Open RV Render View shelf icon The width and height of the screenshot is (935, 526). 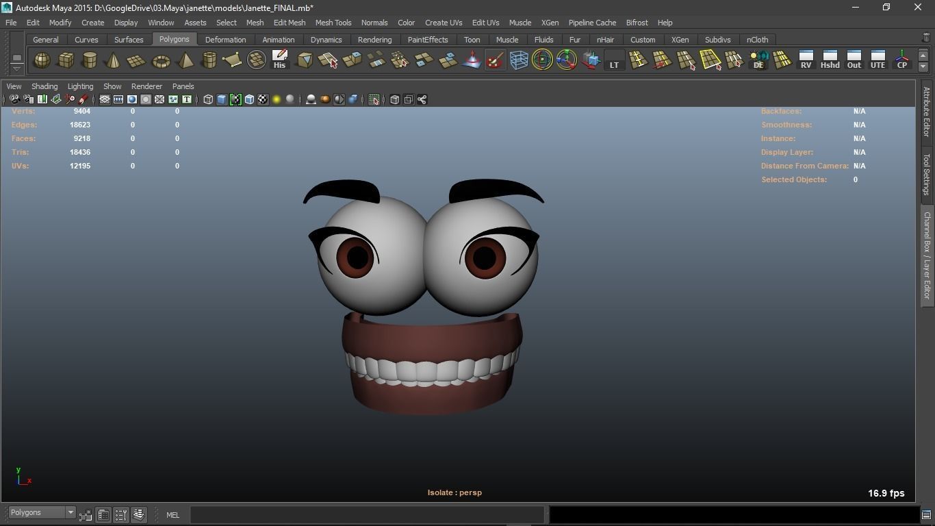[806, 60]
